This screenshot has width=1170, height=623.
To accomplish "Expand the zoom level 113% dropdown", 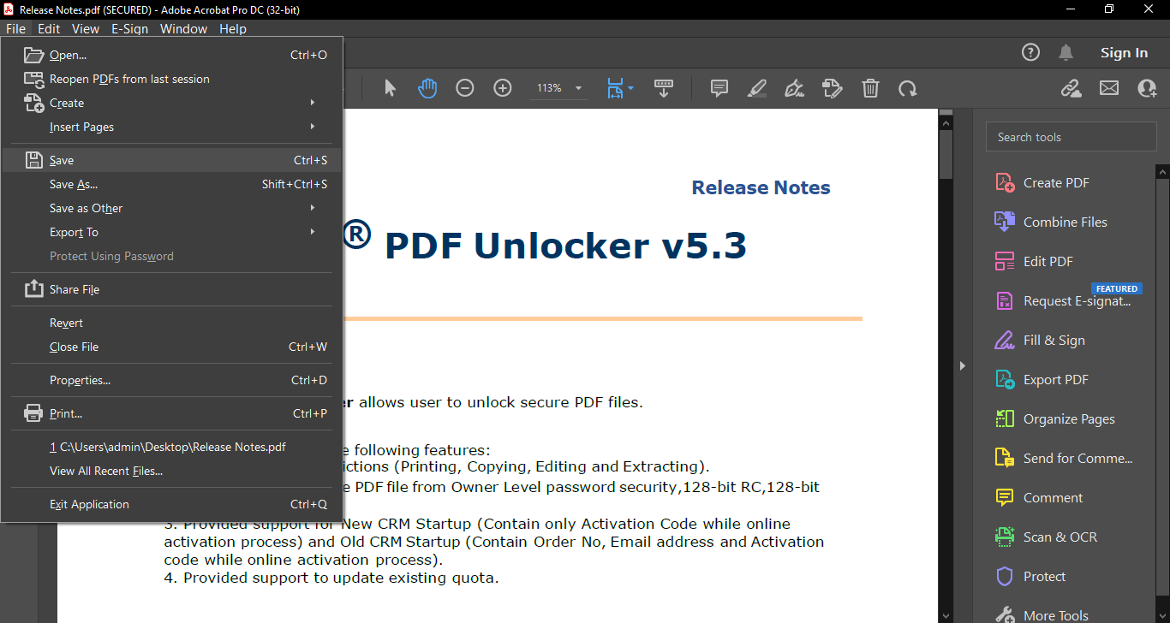I will point(578,88).
